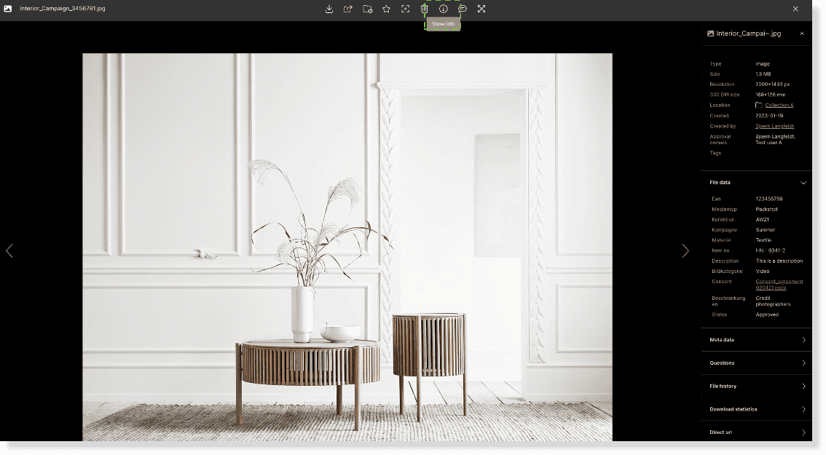The width and height of the screenshot is (826, 455).
Task: Go to the previous image arrow
Action: [9, 250]
